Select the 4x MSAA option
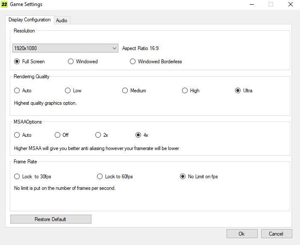Image resolution: width=300 pixels, height=245 pixels. pos(138,135)
